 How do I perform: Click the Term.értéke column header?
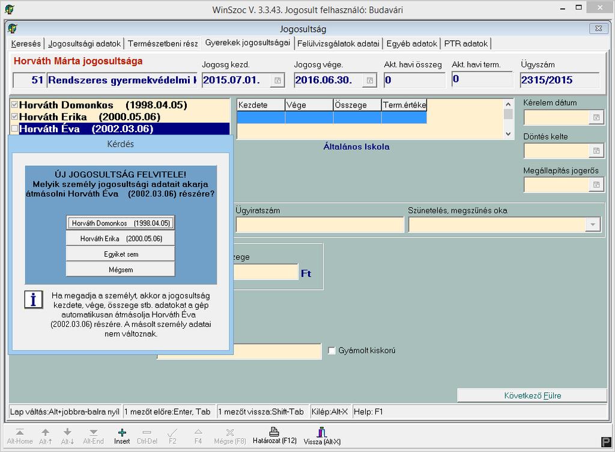[x=404, y=105]
